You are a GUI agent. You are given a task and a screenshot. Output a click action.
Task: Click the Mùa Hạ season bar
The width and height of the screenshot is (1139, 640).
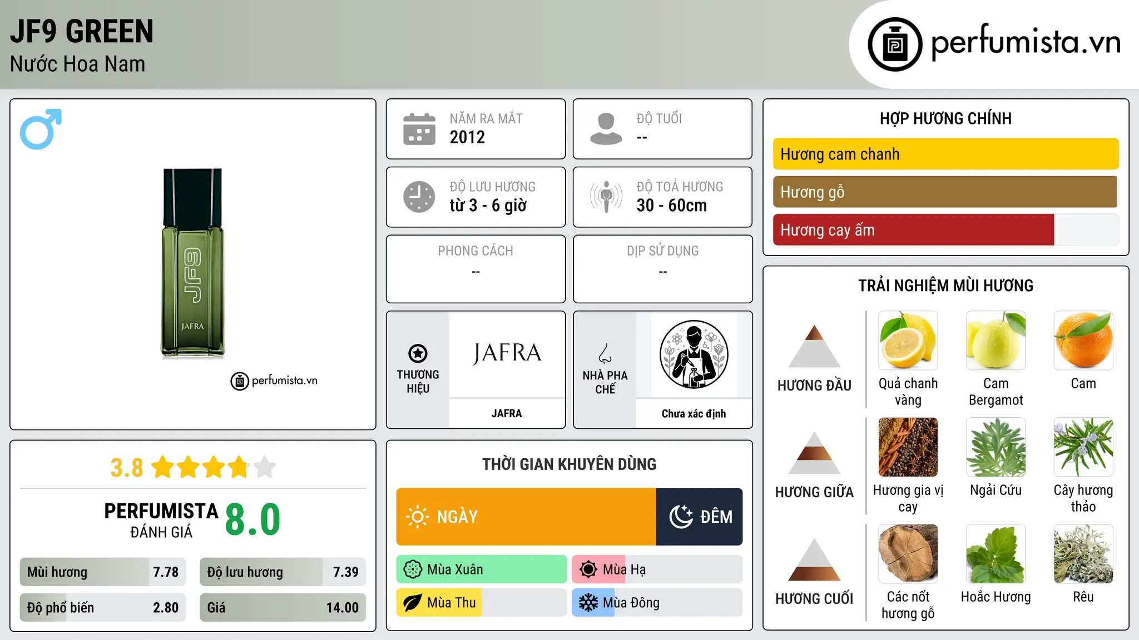coord(657,569)
